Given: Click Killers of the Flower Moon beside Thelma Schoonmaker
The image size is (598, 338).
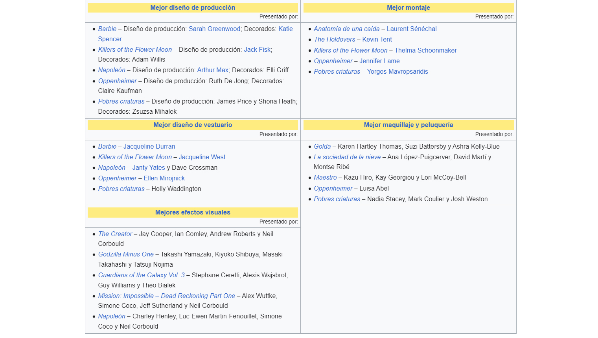Looking at the screenshot, I should coord(351,50).
